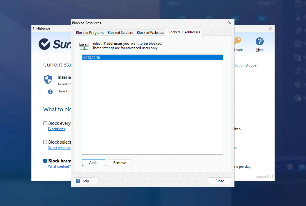
Task: Open the Blocked Programs tab
Action: [x=90, y=33]
